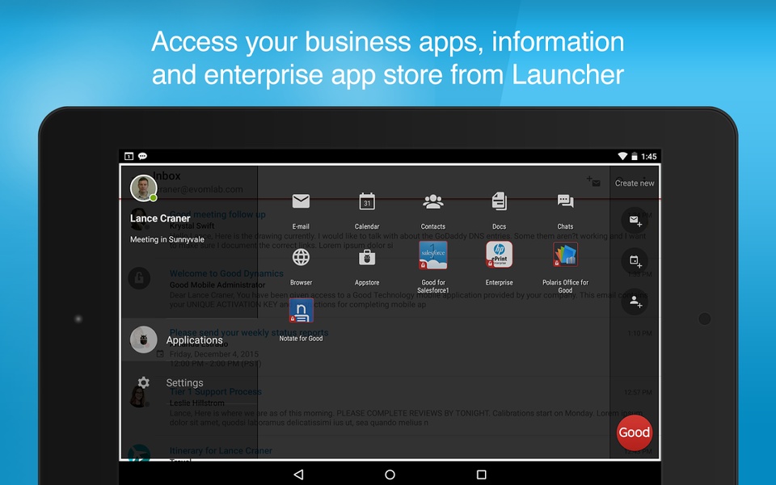Image resolution: width=776 pixels, height=485 pixels.
Task: Create new email from quick actions
Action: (635, 220)
